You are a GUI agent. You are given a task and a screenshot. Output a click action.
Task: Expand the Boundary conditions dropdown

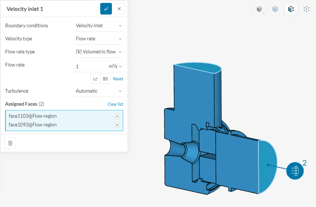pyautogui.click(x=99, y=25)
